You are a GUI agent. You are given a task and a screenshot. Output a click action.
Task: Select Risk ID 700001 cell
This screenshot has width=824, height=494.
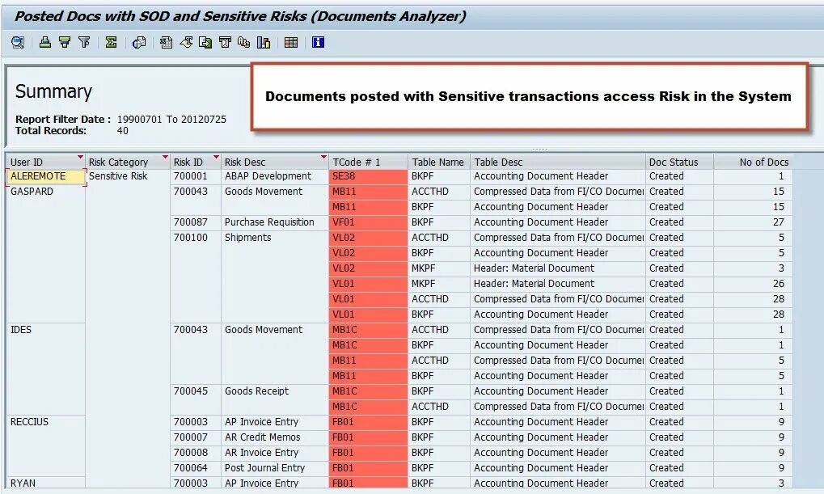pyautogui.click(x=196, y=176)
